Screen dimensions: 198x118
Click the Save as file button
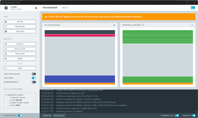20,54
